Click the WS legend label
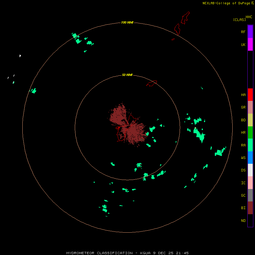Screen dimensions: 255x255 (243, 158)
